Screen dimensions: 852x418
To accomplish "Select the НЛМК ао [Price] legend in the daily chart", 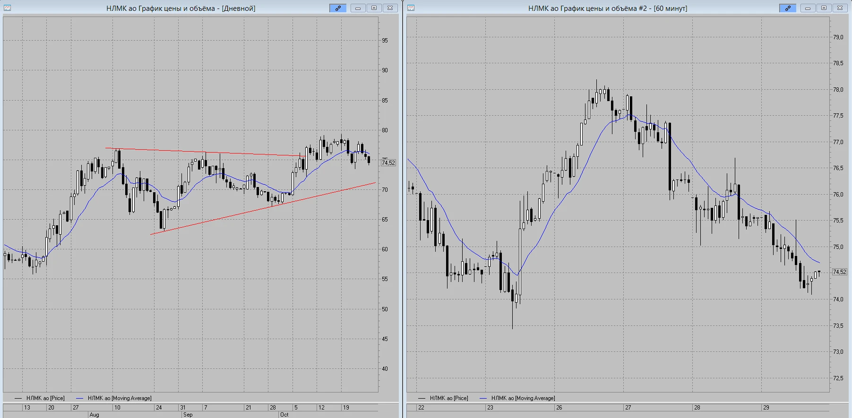I will click(x=40, y=398).
